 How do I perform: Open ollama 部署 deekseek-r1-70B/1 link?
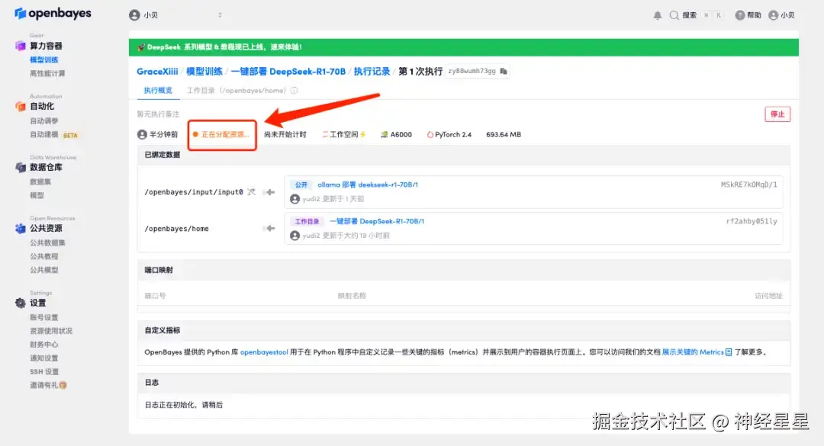coord(368,185)
